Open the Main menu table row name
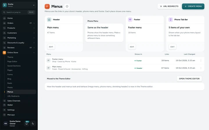Screen dimensions: 209x130 point(57,67)
